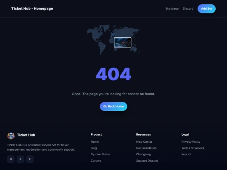Open the X social icon
The width and height of the screenshot is (227, 170).
[21, 159]
